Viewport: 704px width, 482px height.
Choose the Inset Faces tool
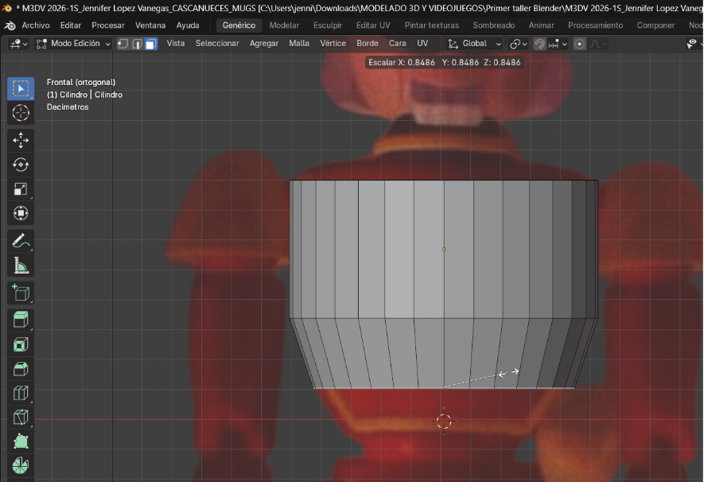[x=21, y=344]
